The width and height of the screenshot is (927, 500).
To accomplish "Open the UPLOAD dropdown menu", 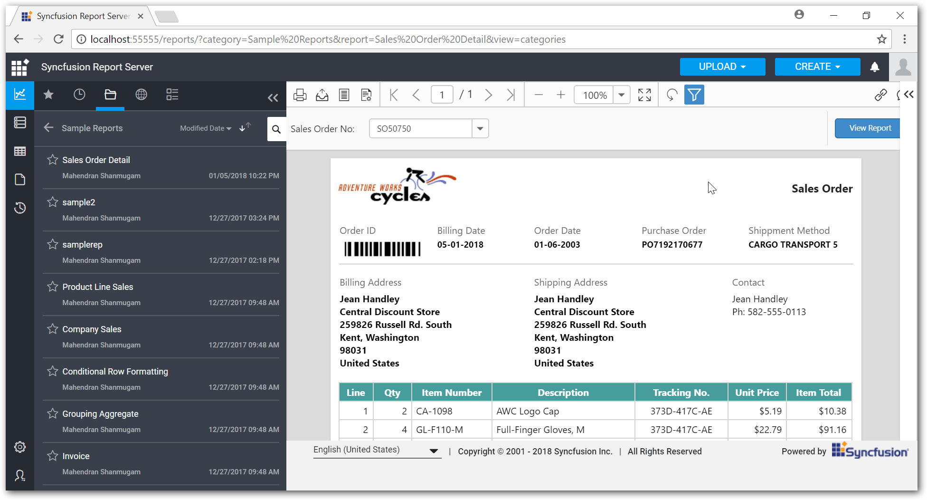I will pos(722,67).
